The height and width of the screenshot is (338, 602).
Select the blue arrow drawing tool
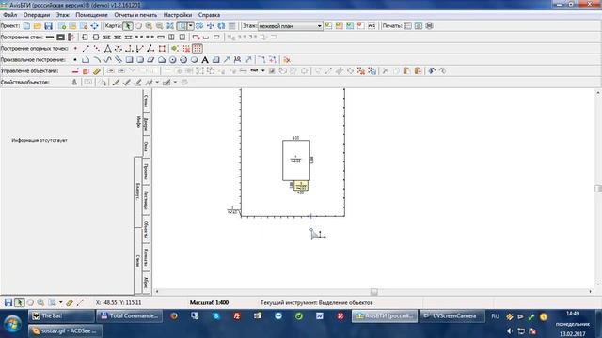(227, 60)
